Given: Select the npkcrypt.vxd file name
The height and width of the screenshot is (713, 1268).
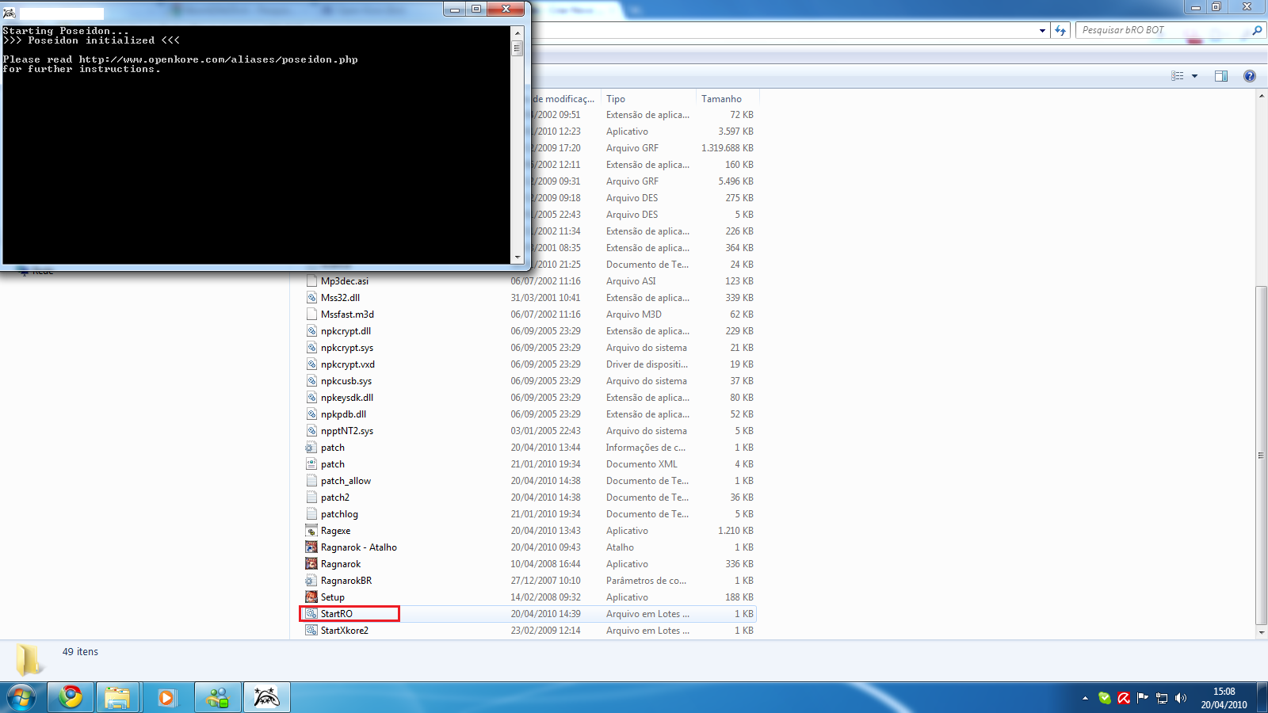Looking at the screenshot, I should tap(348, 364).
